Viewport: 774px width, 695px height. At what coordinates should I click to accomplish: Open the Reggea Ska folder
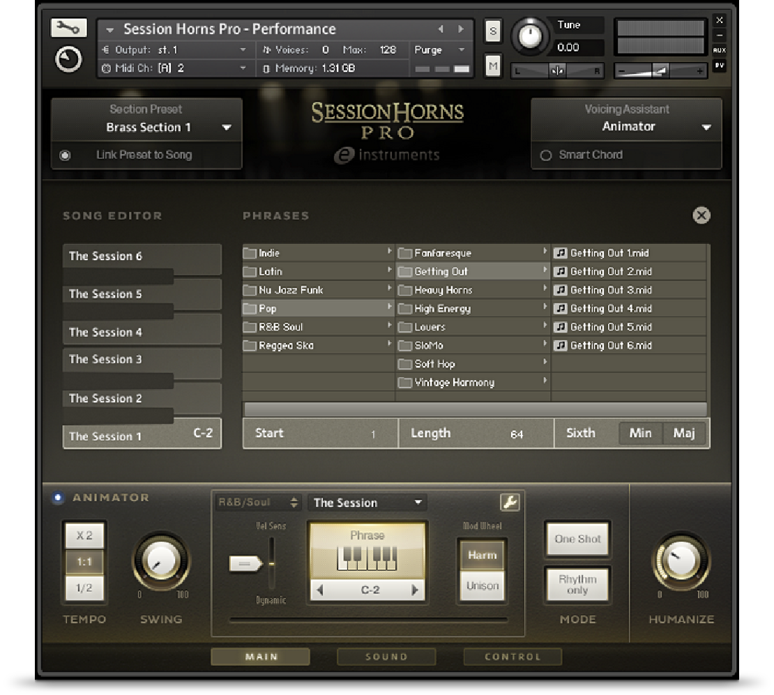(x=318, y=346)
